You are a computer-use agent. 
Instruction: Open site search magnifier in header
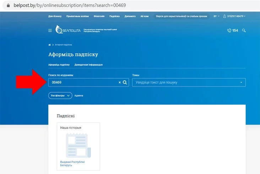click(244, 31)
